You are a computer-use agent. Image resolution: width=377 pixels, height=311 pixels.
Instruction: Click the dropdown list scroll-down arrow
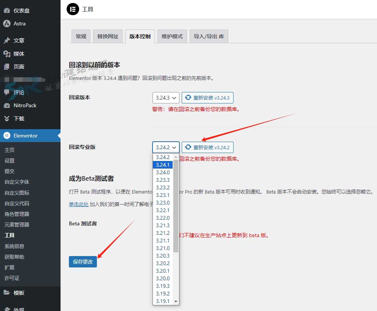(176, 302)
